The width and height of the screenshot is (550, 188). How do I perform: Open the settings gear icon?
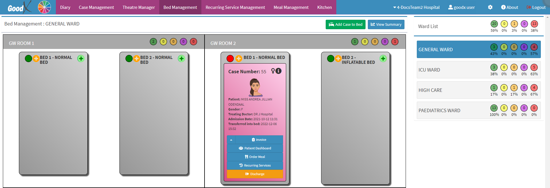point(490,7)
